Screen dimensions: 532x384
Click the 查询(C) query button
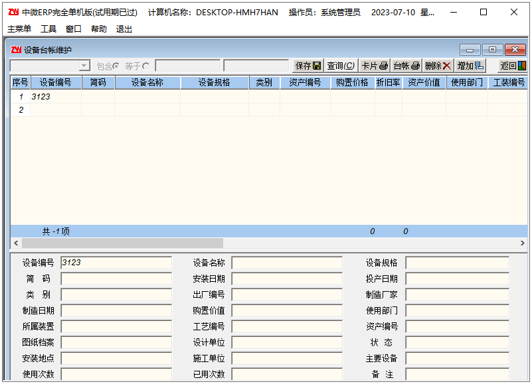(x=341, y=66)
